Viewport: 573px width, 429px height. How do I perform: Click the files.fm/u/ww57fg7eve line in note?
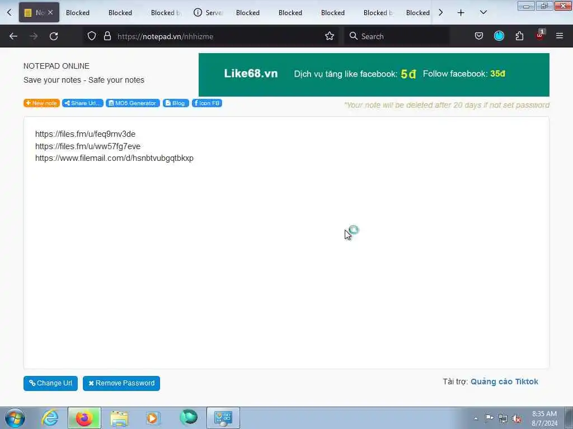pyautogui.click(x=88, y=146)
